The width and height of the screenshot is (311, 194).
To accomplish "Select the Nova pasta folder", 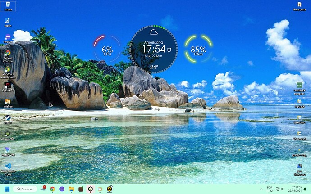I will (x=299, y=5).
